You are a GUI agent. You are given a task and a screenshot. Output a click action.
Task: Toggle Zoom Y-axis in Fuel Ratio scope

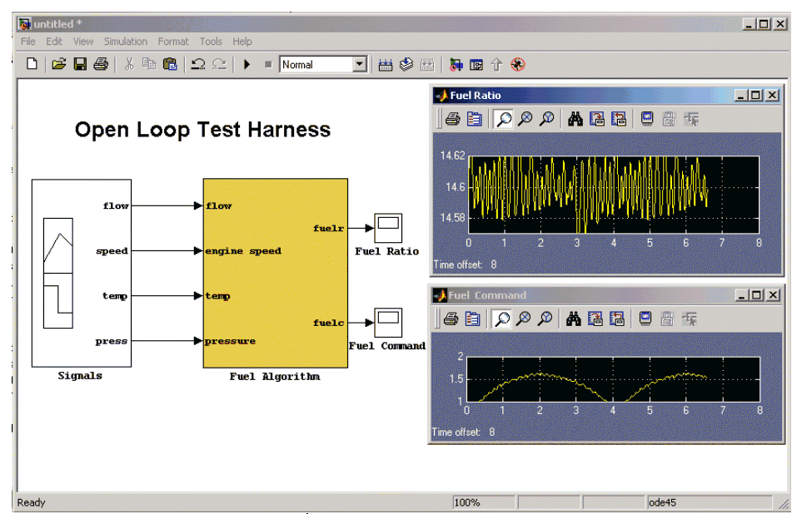[x=546, y=119]
